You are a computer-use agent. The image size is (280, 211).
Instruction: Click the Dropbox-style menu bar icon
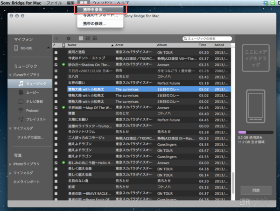[266, 3]
